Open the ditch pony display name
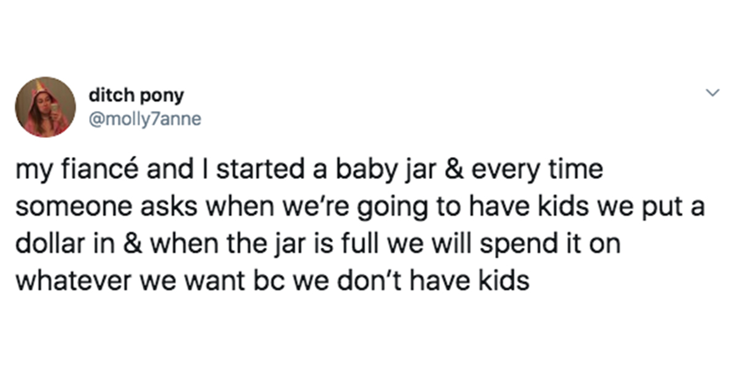Image resolution: width=737 pixels, height=385 pixels. (136, 96)
